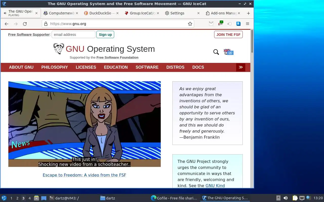This screenshot has height=202, width=324.
Task: Click the faded extension icon beside LibreJS
Action: (x=229, y=23)
